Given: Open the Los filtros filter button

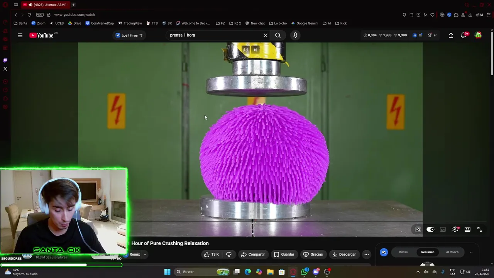Looking at the screenshot, I should (129, 35).
